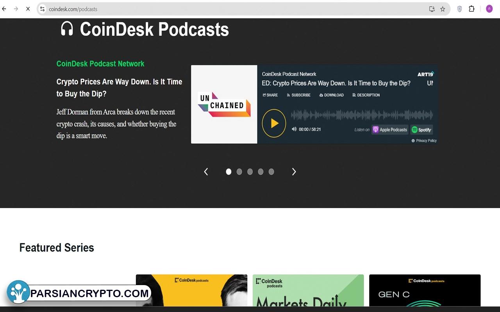Select the second carousel dot
This screenshot has height=312, width=500.
click(x=239, y=172)
